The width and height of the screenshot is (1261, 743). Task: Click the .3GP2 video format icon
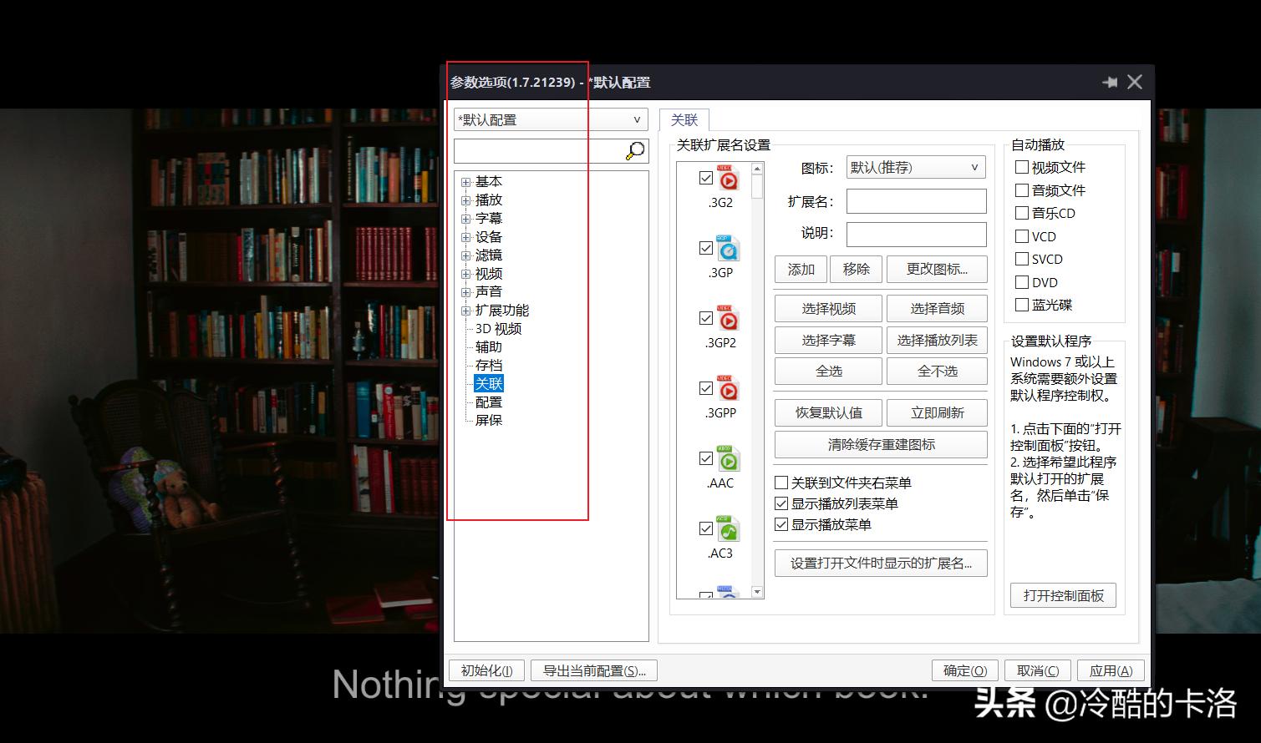tap(728, 319)
